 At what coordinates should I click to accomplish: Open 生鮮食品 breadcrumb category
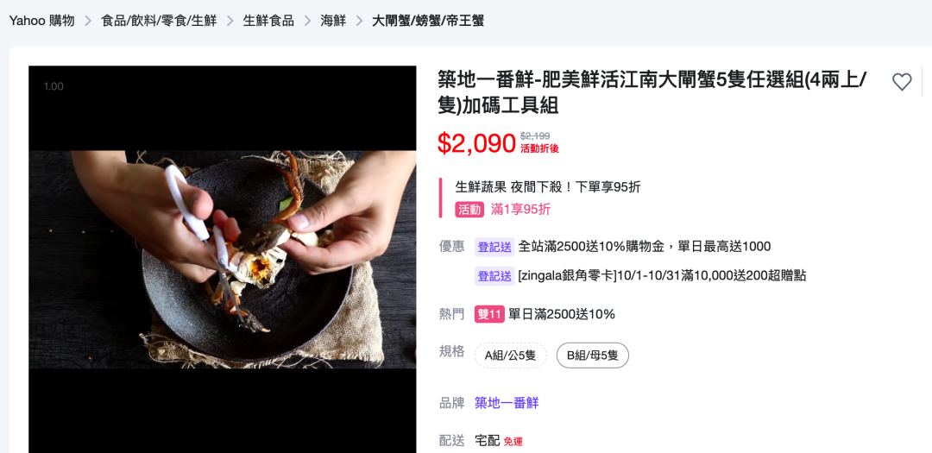(x=268, y=21)
